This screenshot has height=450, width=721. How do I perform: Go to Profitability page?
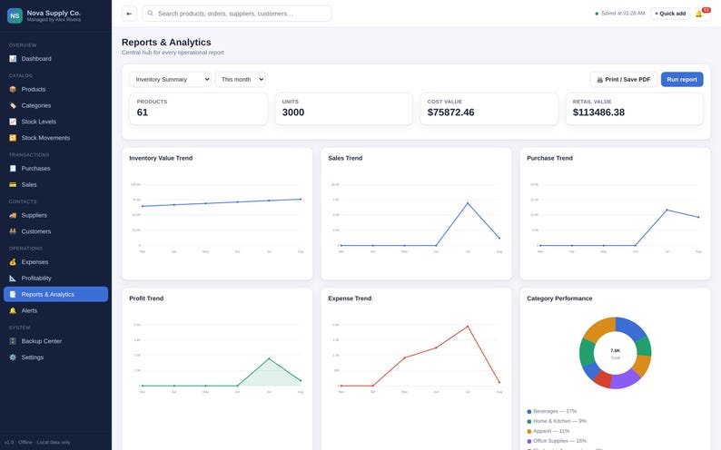[x=55, y=279]
